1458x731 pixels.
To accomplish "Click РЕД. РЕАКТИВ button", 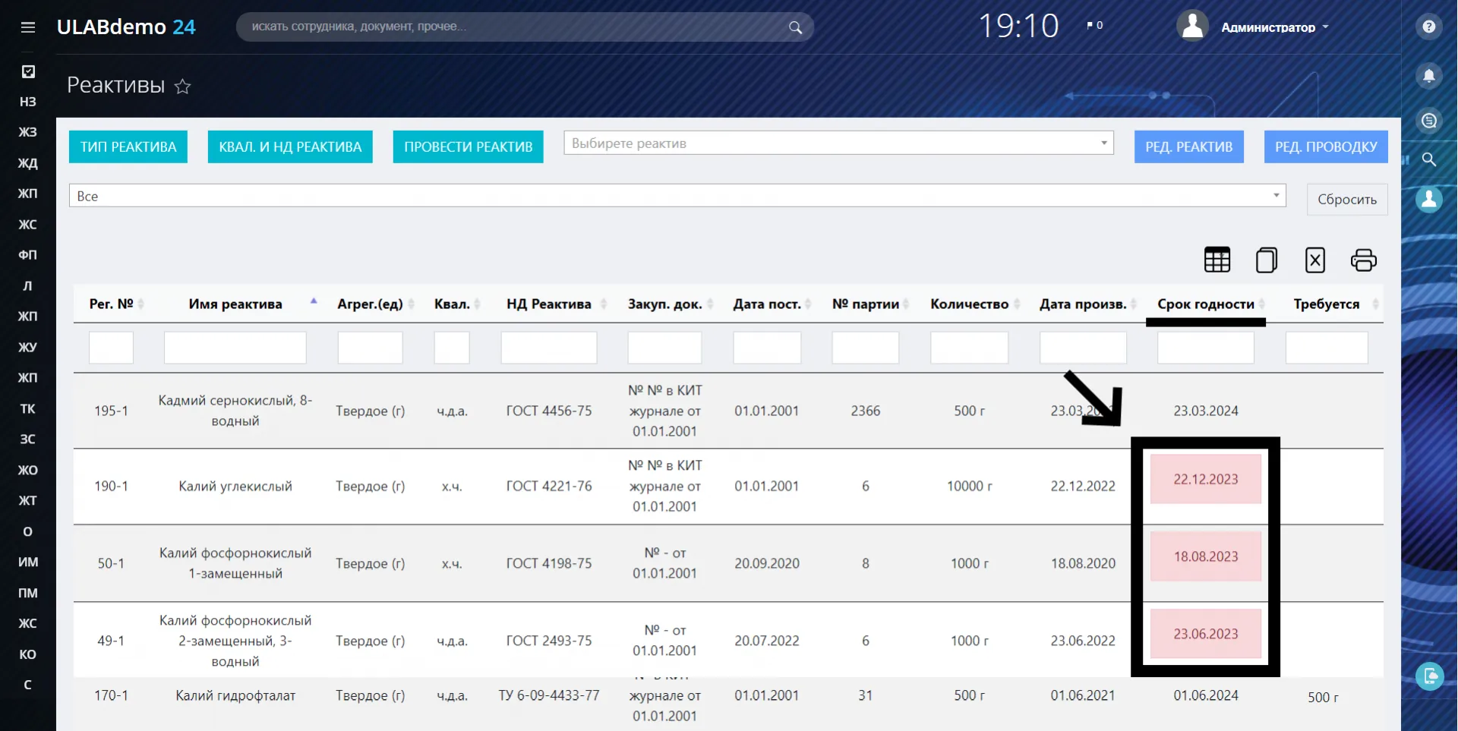I will [1189, 147].
